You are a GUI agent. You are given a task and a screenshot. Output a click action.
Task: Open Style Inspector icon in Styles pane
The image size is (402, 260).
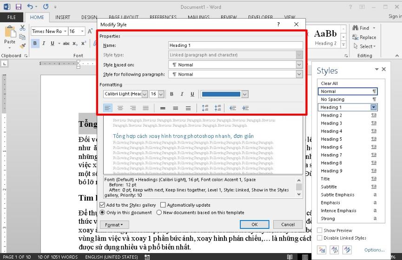(335, 250)
